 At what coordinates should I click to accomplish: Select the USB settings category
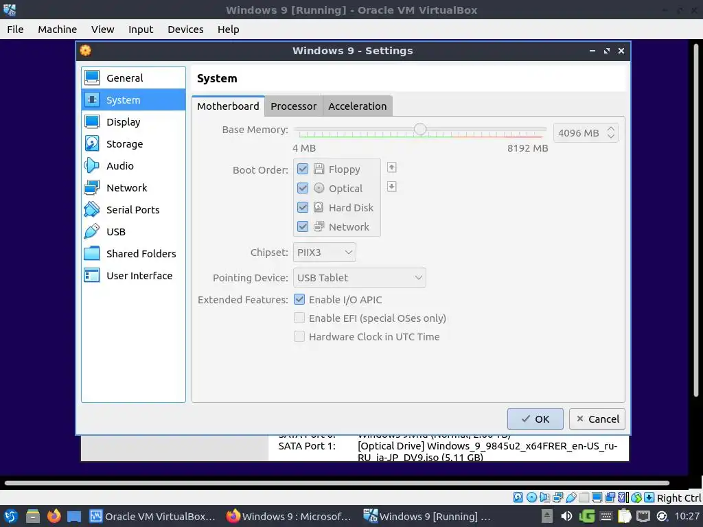point(133,232)
